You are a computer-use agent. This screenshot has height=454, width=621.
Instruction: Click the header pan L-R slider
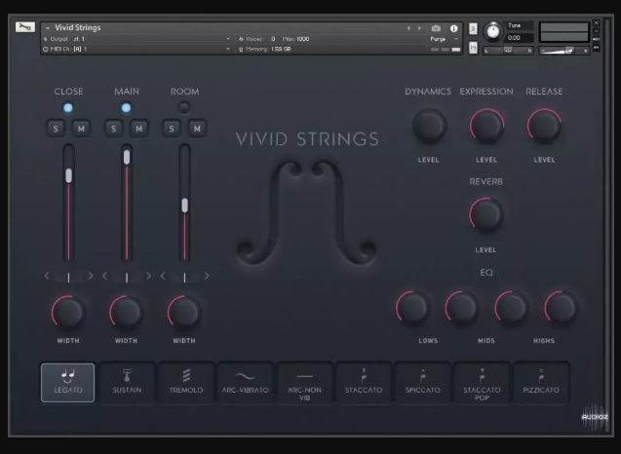(508, 51)
